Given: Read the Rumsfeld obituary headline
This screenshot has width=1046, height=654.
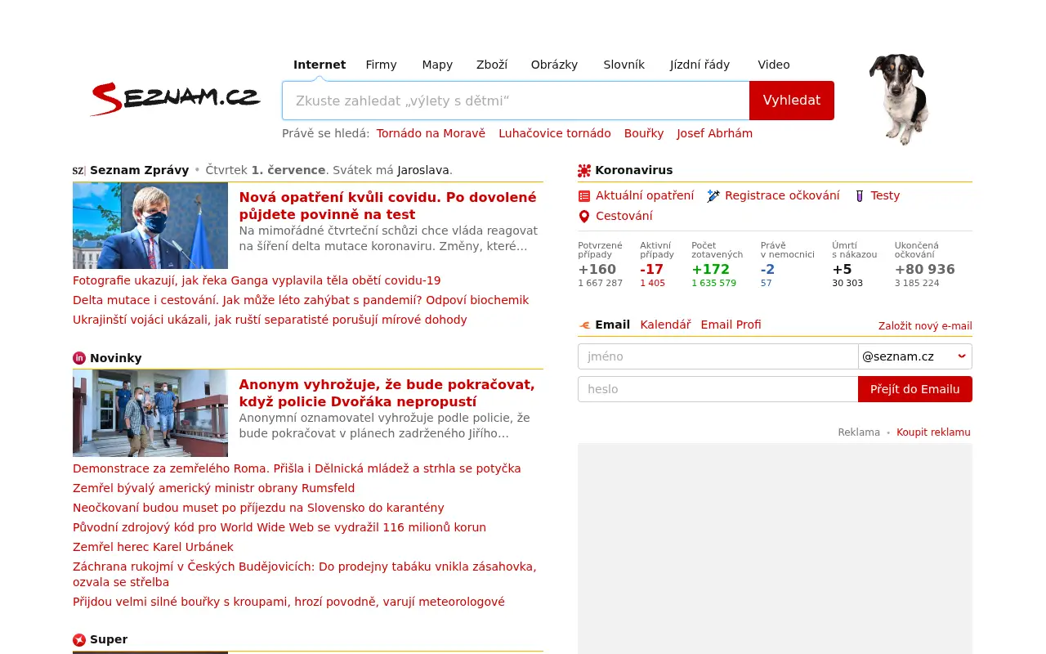Looking at the screenshot, I should (x=214, y=488).
